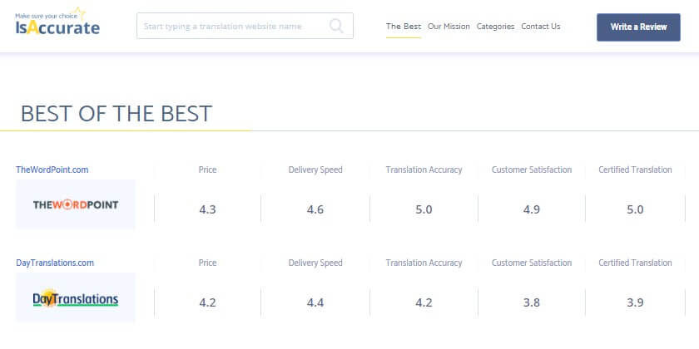
Task: Focus the translation website search field
Action: 245,26
